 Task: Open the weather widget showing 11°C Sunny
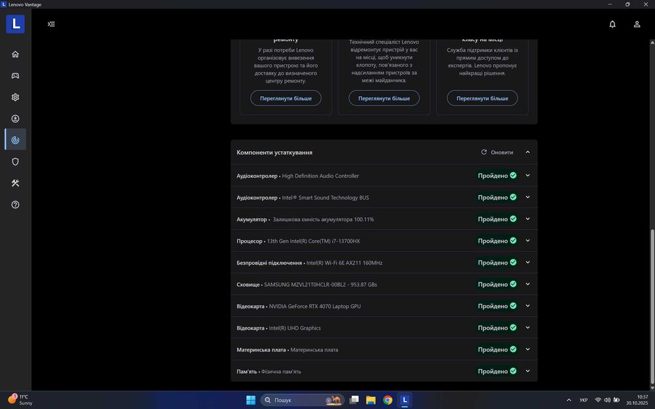tap(20, 400)
